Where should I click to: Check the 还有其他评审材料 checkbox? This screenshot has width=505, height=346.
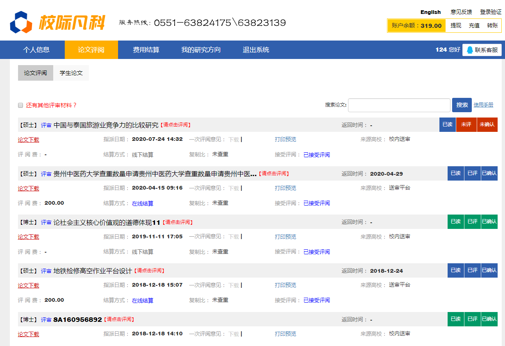20,105
